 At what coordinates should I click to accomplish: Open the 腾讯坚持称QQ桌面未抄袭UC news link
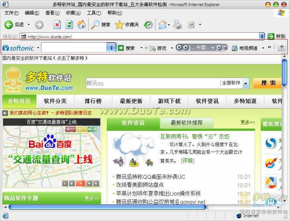click(151, 177)
